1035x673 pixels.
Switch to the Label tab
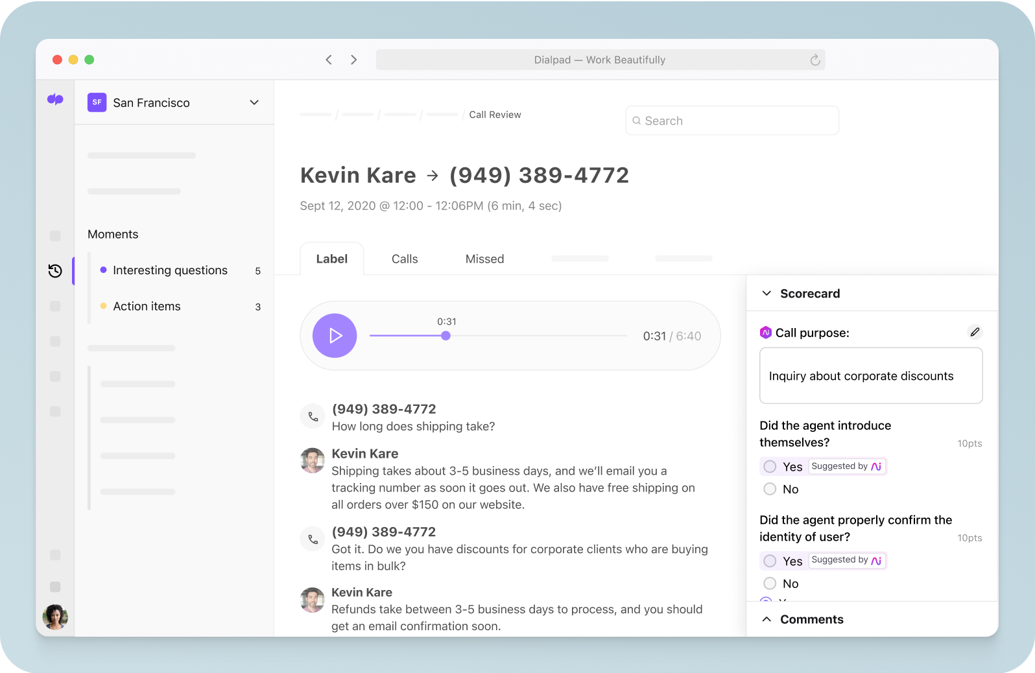pyautogui.click(x=332, y=259)
